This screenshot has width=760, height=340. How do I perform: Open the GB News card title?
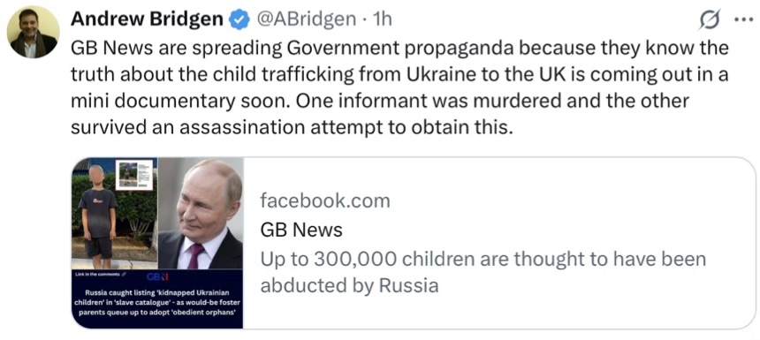point(301,230)
